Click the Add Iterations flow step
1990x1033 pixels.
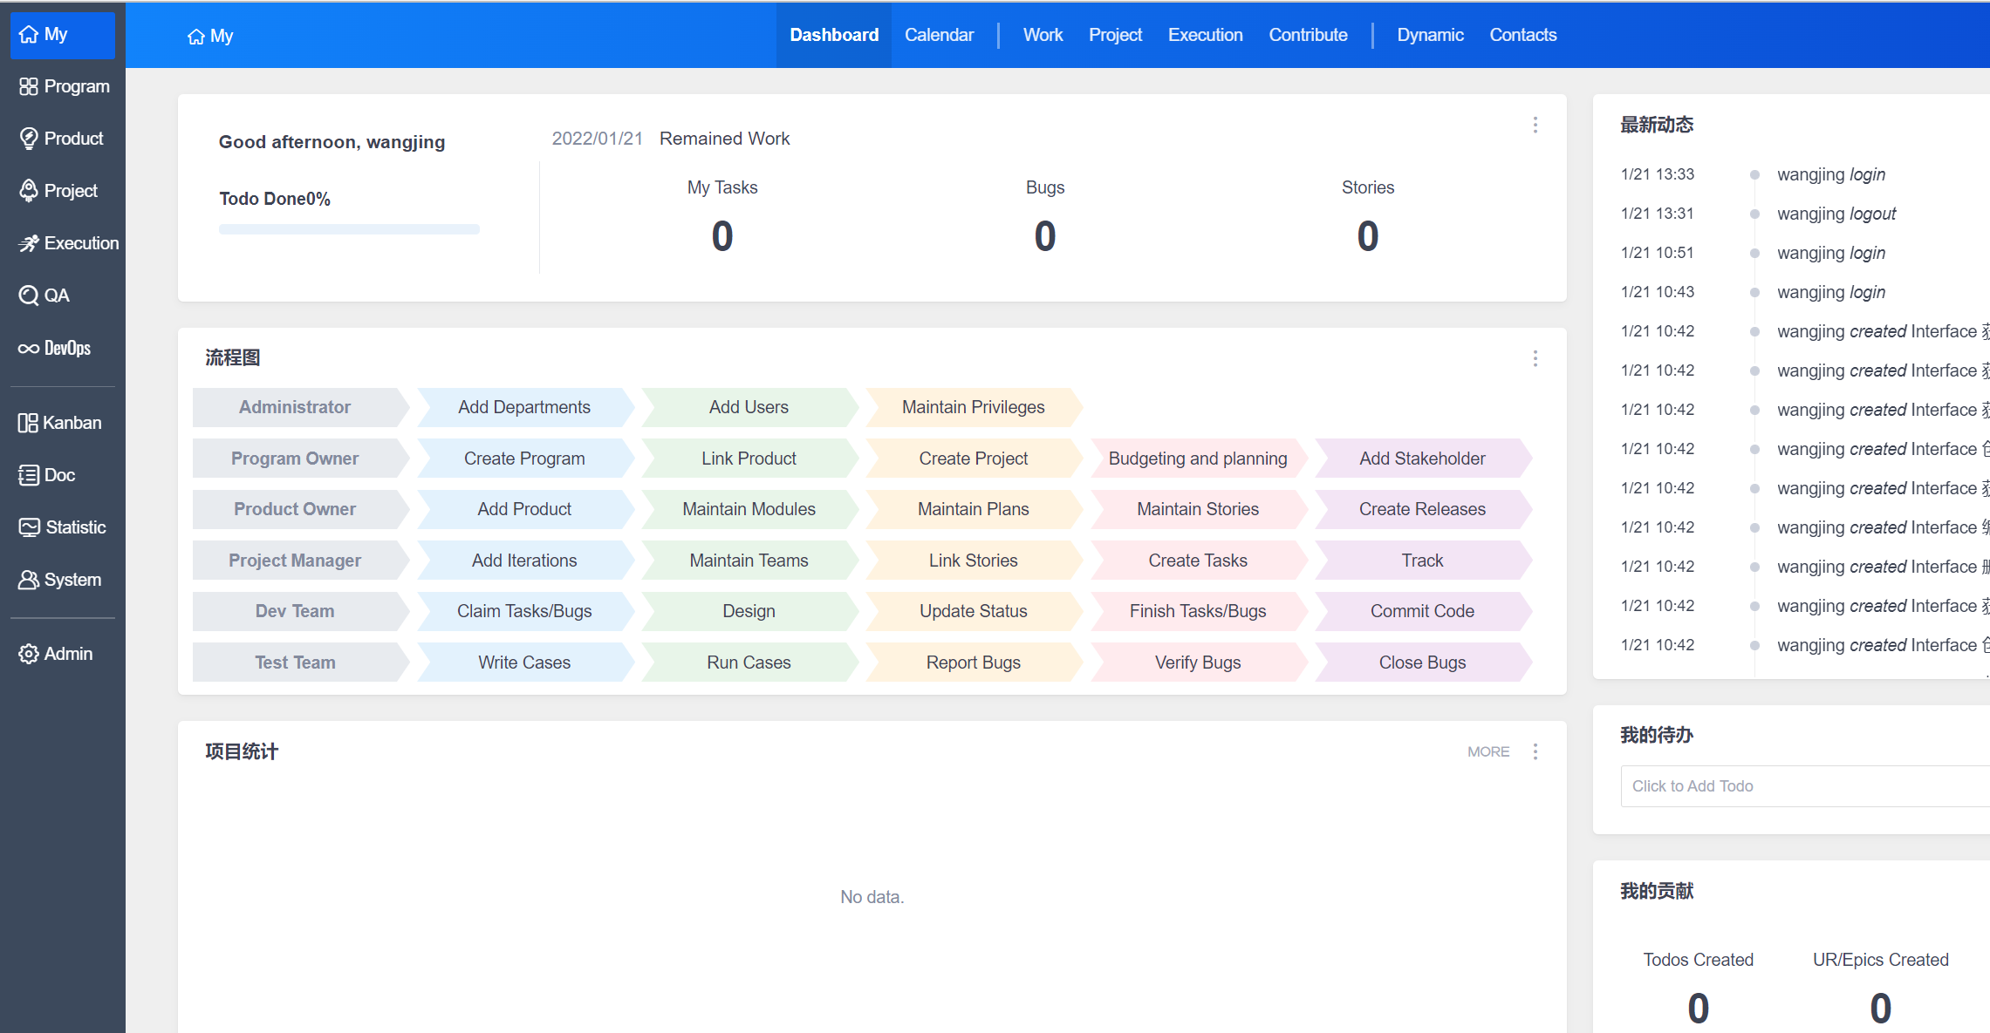coord(524,561)
